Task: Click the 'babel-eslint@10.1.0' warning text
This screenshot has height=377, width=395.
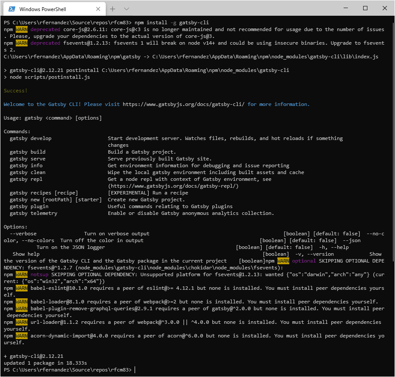Action: [x=59, y=288]
